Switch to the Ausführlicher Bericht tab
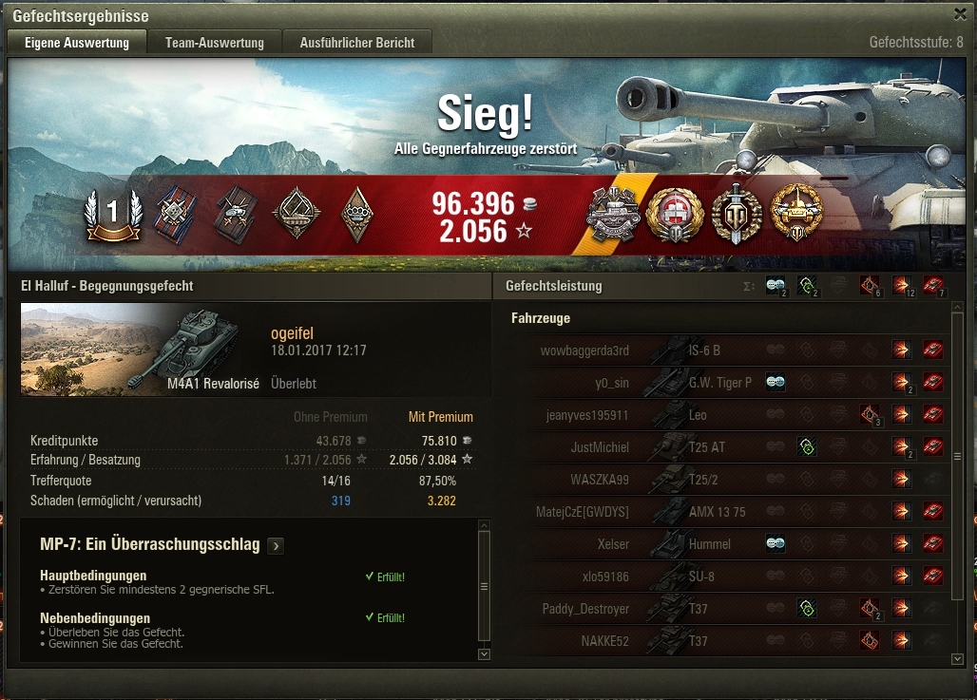 pos(357,43)
